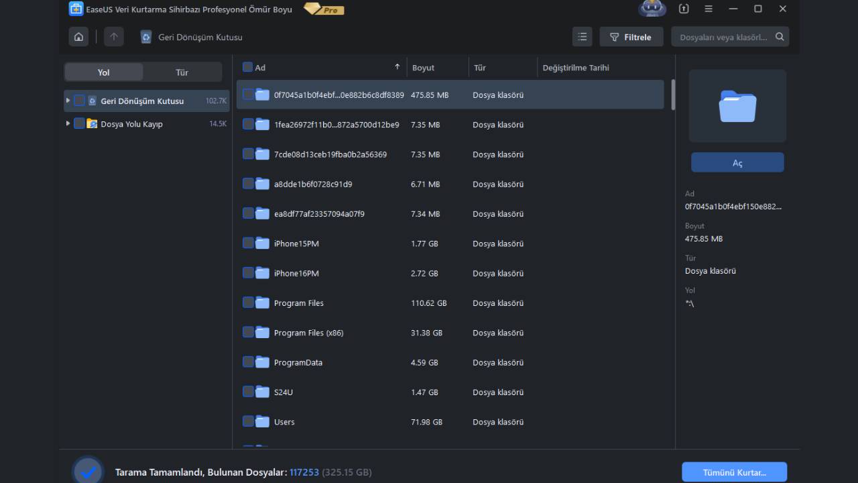Click the Dosya Yolu Kayıp folder icon
The height and width of the screenshot is (483, 858).
92,123
